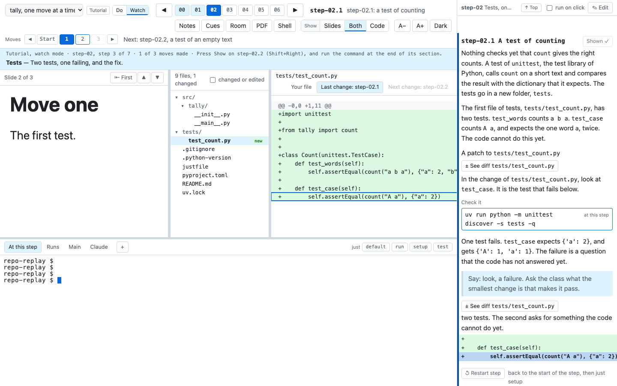Open test_count.py in file tree
The height and width of the screenshot is (386, 617).
tap(219, 141)
